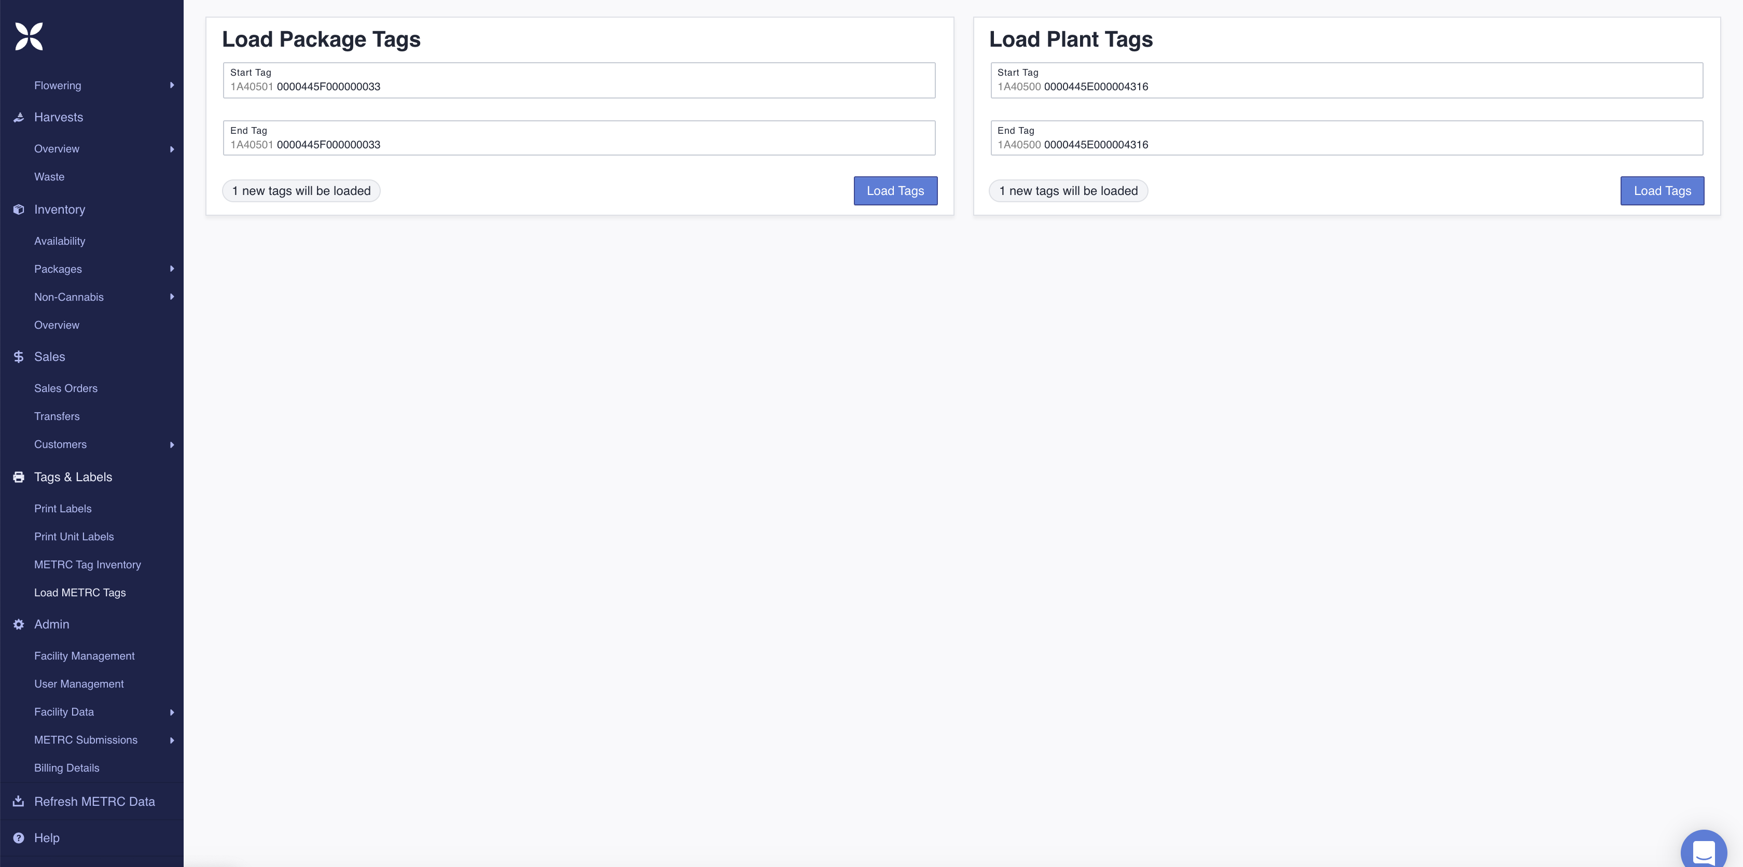Image resolution: width=1743 pixels, height=867 pixels.
Task: Click Refresh METRC Data
Action: (x=95, y=802)
